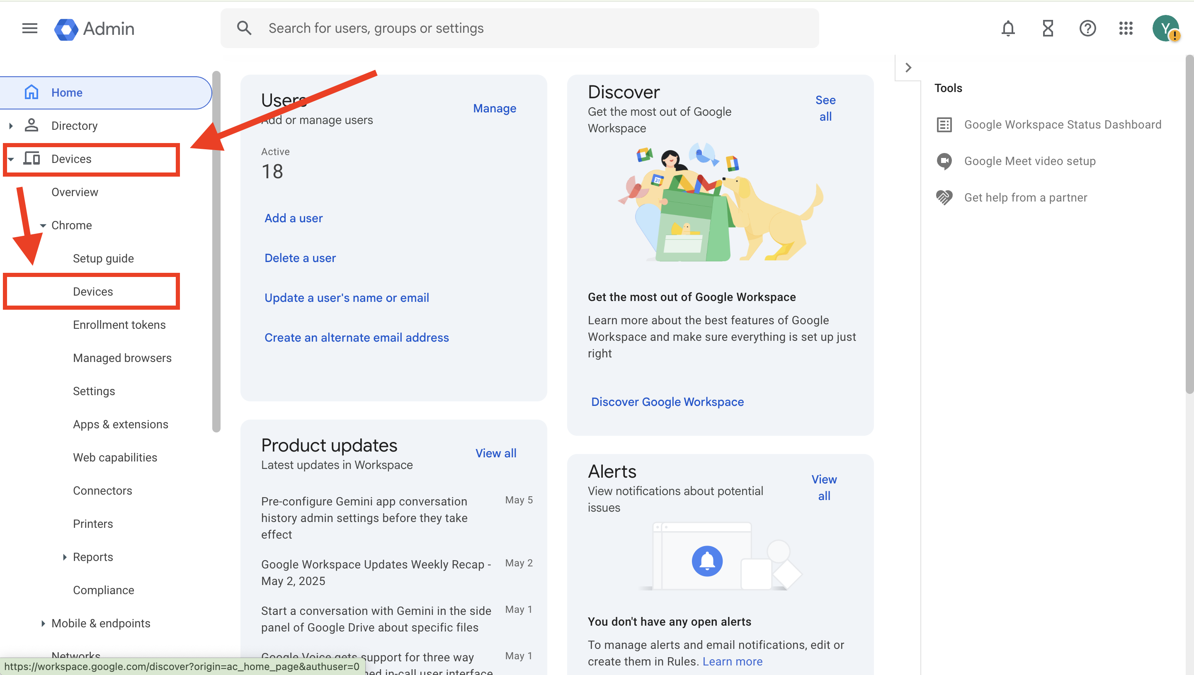Click the Devices laptop-phone icon
Image resolution: width=1194 pixels, height=675 pixels.
click(x=32, y=158)
